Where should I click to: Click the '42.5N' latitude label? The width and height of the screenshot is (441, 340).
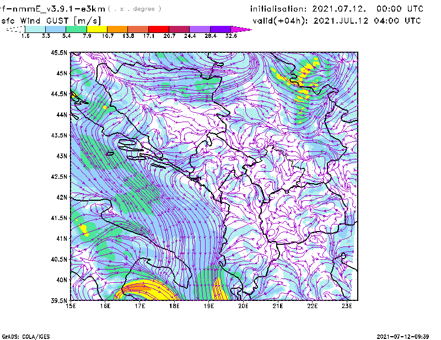(59, 177)
